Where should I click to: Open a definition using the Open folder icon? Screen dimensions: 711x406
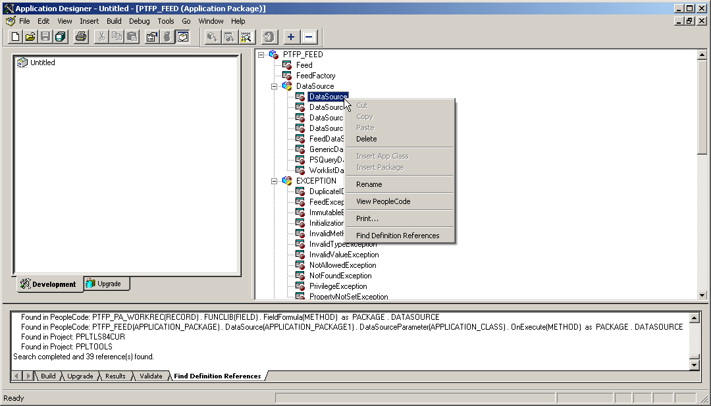[30, 37]
